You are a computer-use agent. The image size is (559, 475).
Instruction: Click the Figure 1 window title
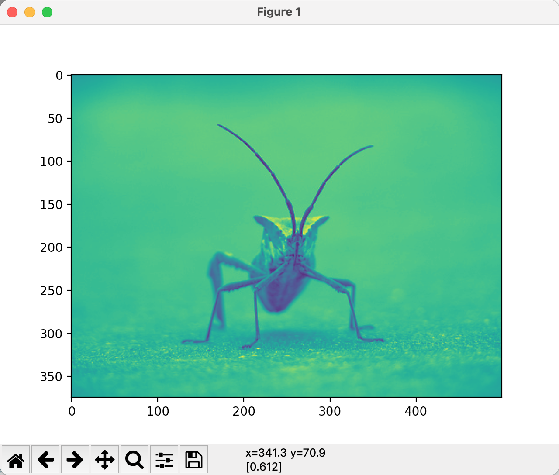[x=279, y=12]
